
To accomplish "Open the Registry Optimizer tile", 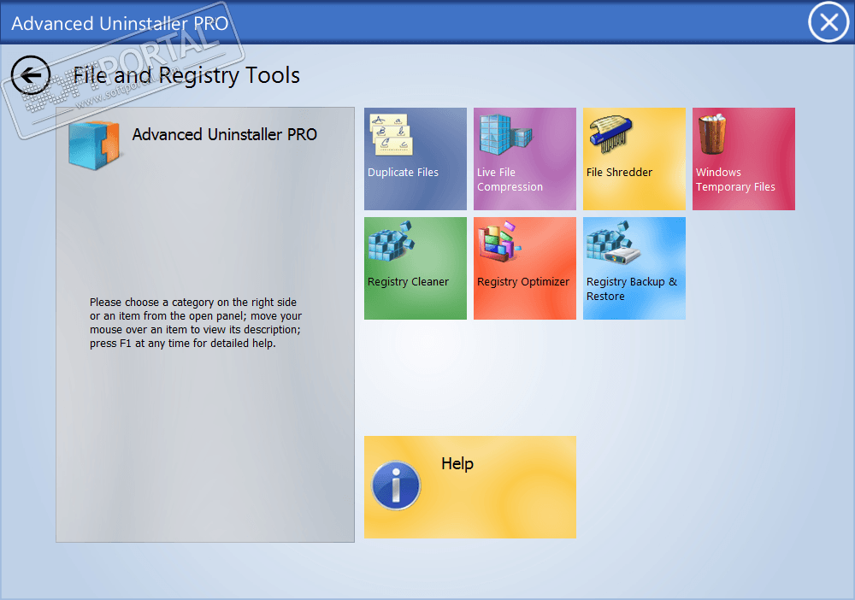I will 525,268.
